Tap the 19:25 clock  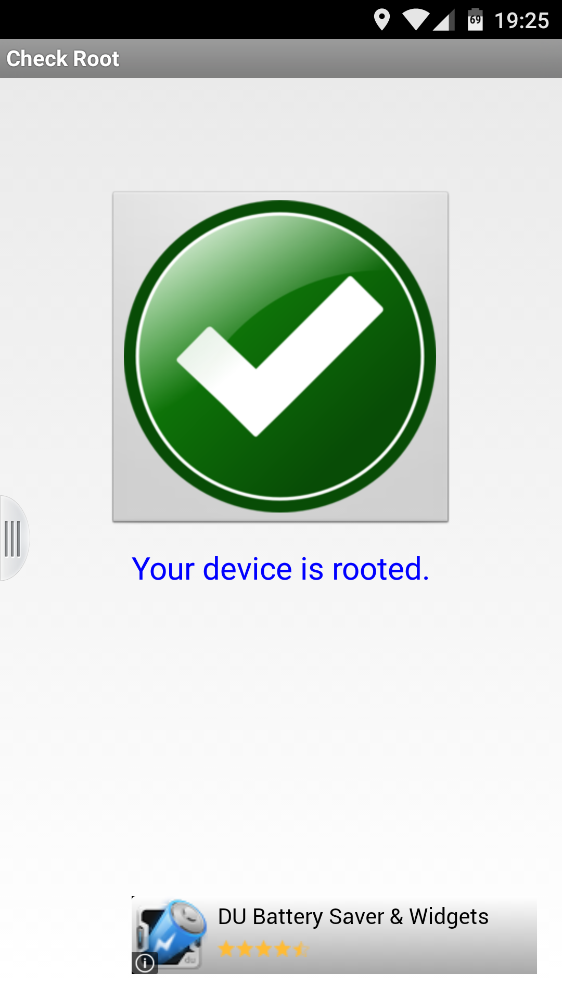521,21
